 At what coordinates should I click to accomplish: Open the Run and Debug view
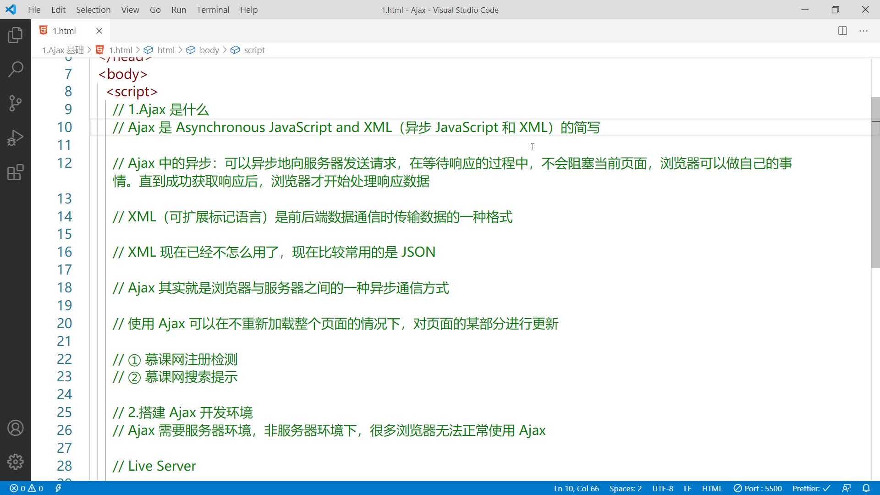(15, 138)
